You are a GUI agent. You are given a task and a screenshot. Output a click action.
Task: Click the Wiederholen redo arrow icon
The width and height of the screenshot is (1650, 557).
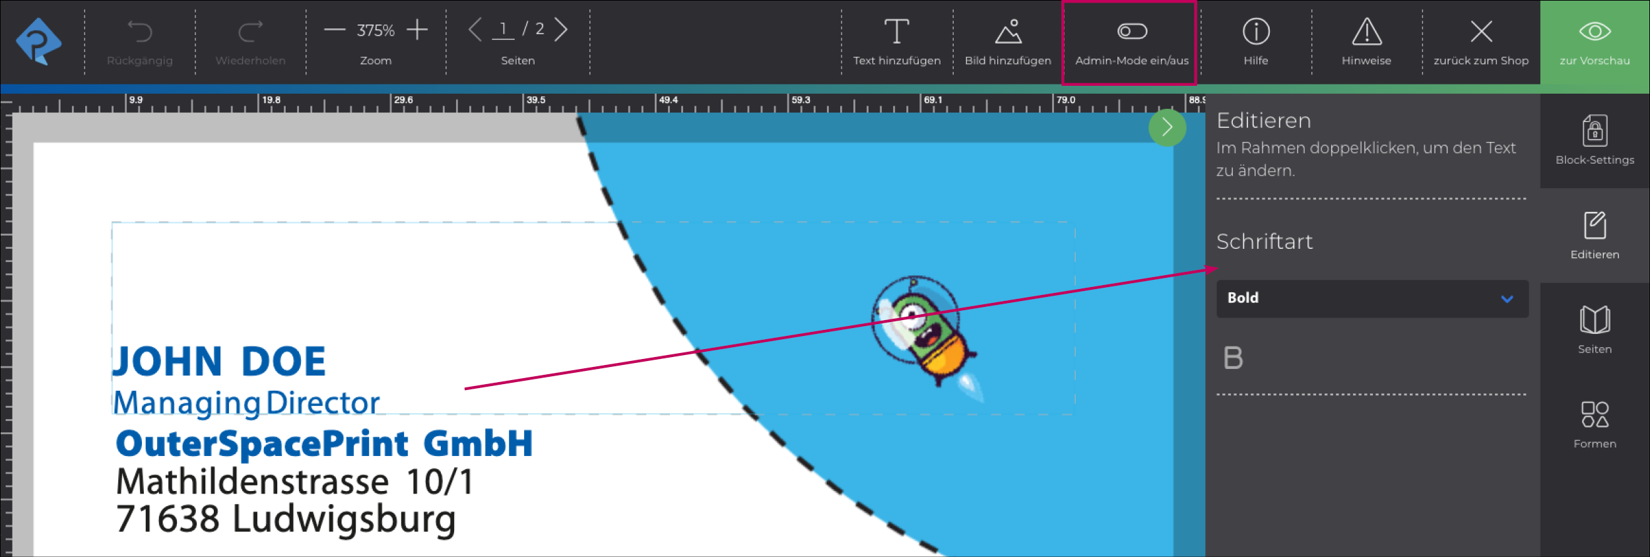click(250, 32)
